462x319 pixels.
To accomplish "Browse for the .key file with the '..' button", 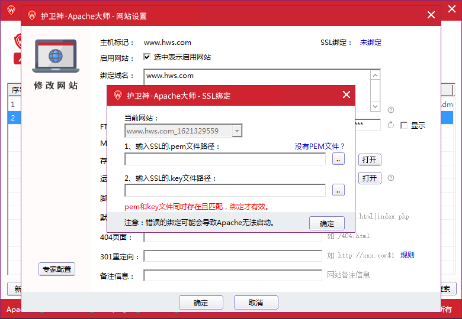I will pyautogui.click(x=338, y=190).
